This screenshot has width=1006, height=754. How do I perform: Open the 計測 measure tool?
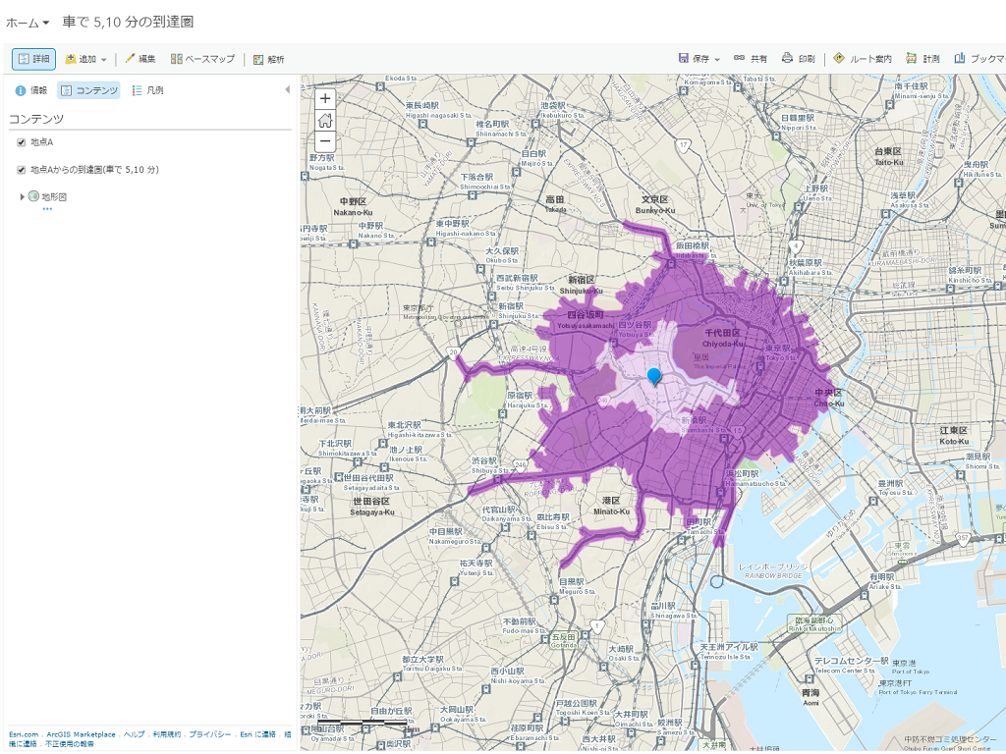922,59
